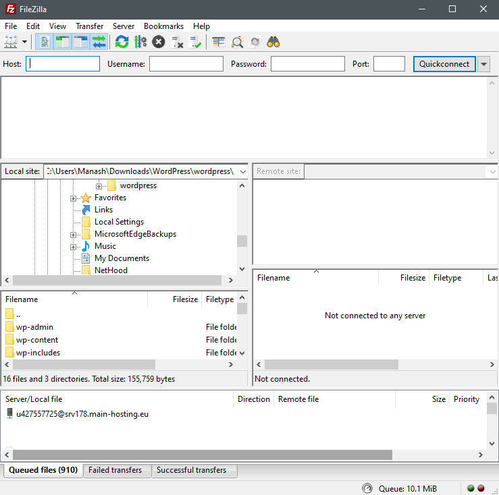Toggle transfer queue display
This screenshot has width=499, height=495.
[x=99, y=42]
